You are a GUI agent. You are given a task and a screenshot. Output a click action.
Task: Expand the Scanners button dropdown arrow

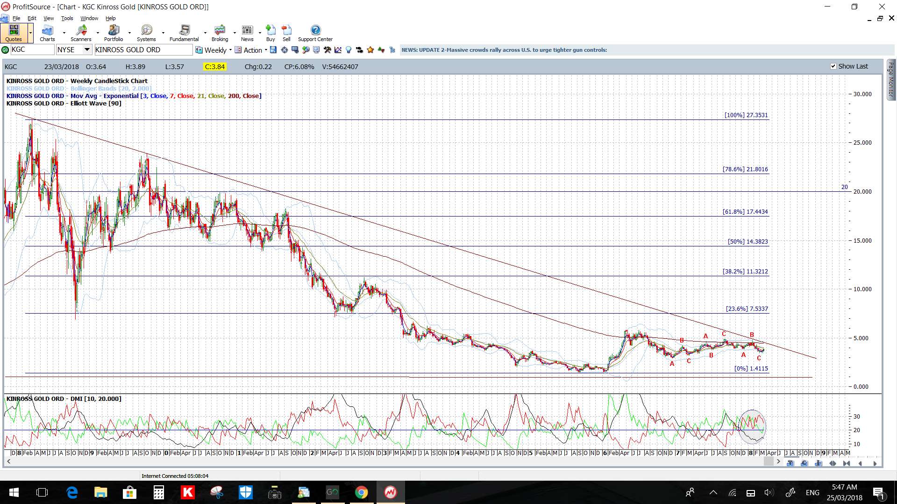(x=98, y=33)
